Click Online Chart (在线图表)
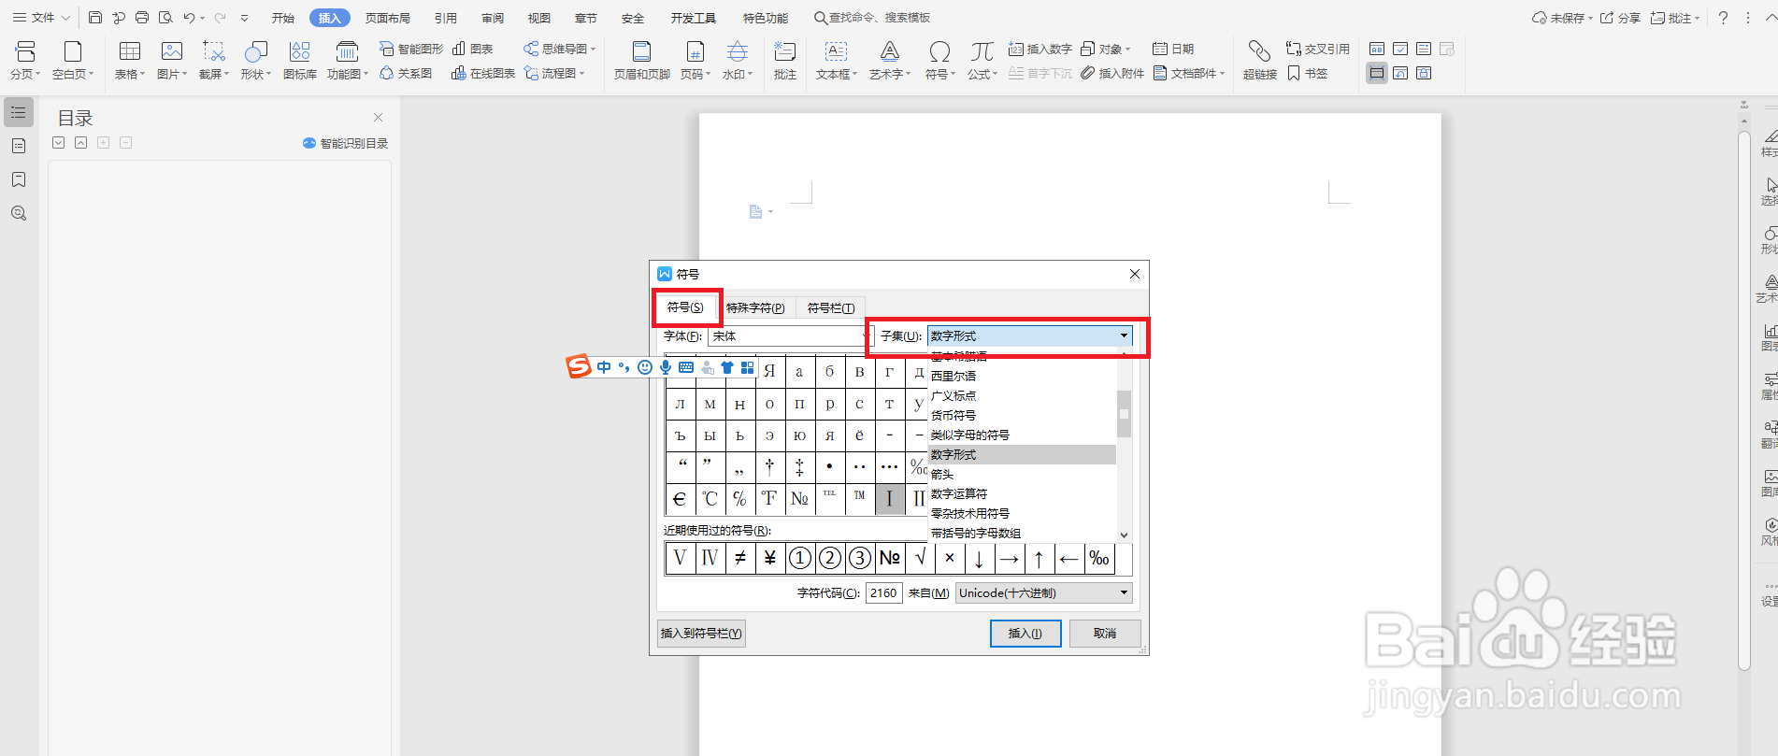 pyautogui.click(x=483, y=73)
